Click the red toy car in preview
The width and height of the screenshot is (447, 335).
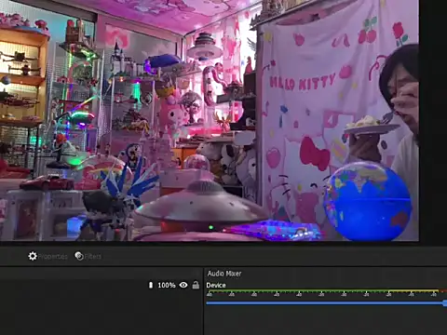[47, 183]
